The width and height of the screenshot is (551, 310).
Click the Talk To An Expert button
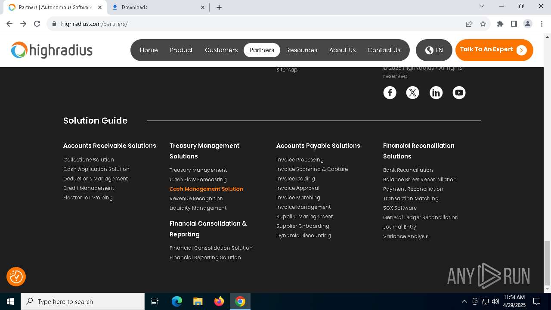tap(494, 50)
